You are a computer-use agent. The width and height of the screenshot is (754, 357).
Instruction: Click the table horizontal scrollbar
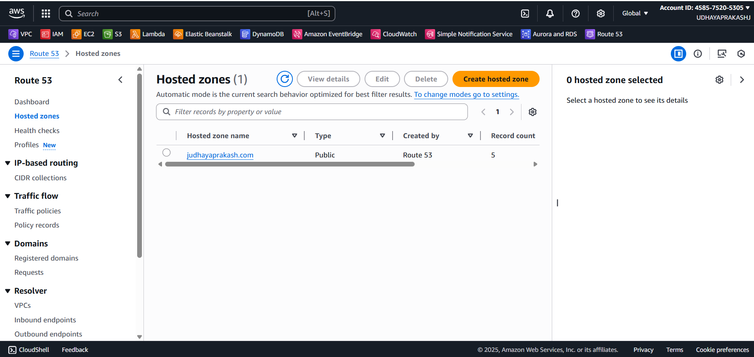pos(290,164)
